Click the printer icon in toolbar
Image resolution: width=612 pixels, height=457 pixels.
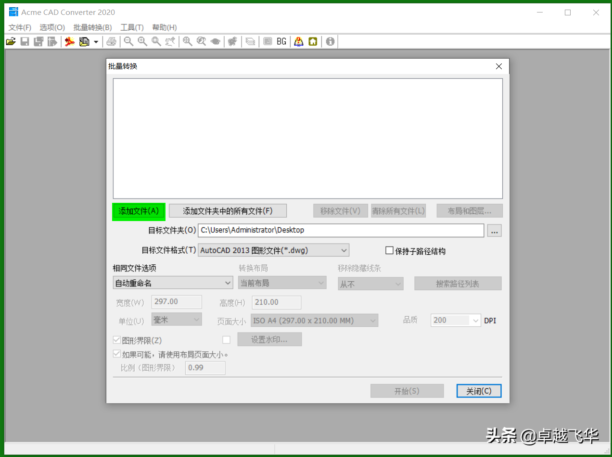111,42
